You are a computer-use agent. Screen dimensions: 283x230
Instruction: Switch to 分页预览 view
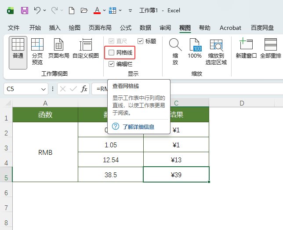tap(37, 51)
